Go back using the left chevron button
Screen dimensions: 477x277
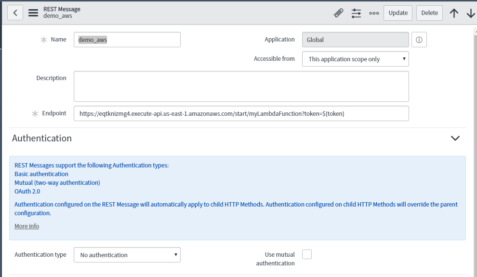point(15,13)
